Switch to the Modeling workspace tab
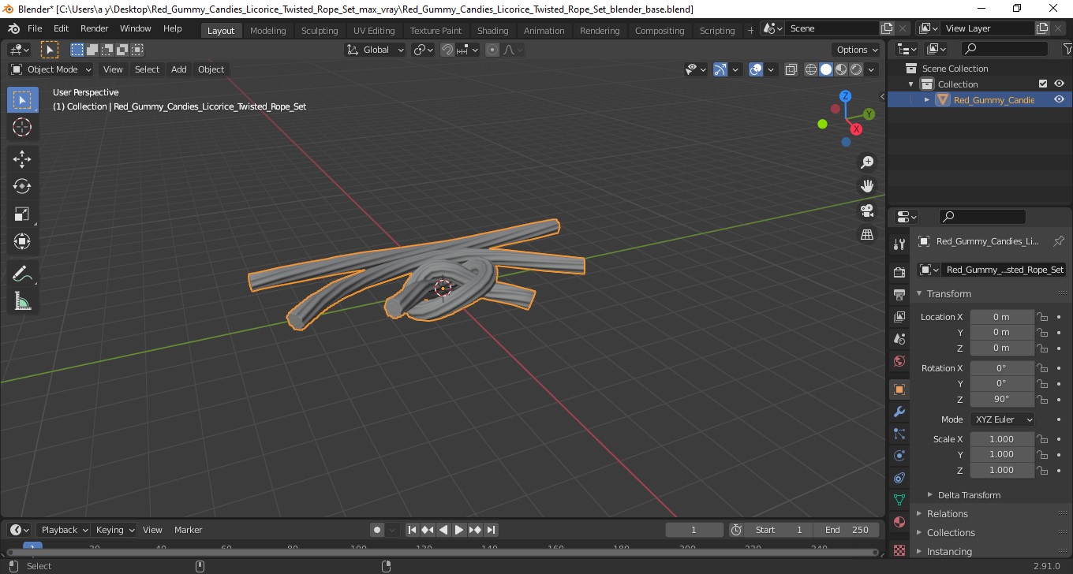Viewport: 1073px width, 574px height. click(267, 31)
